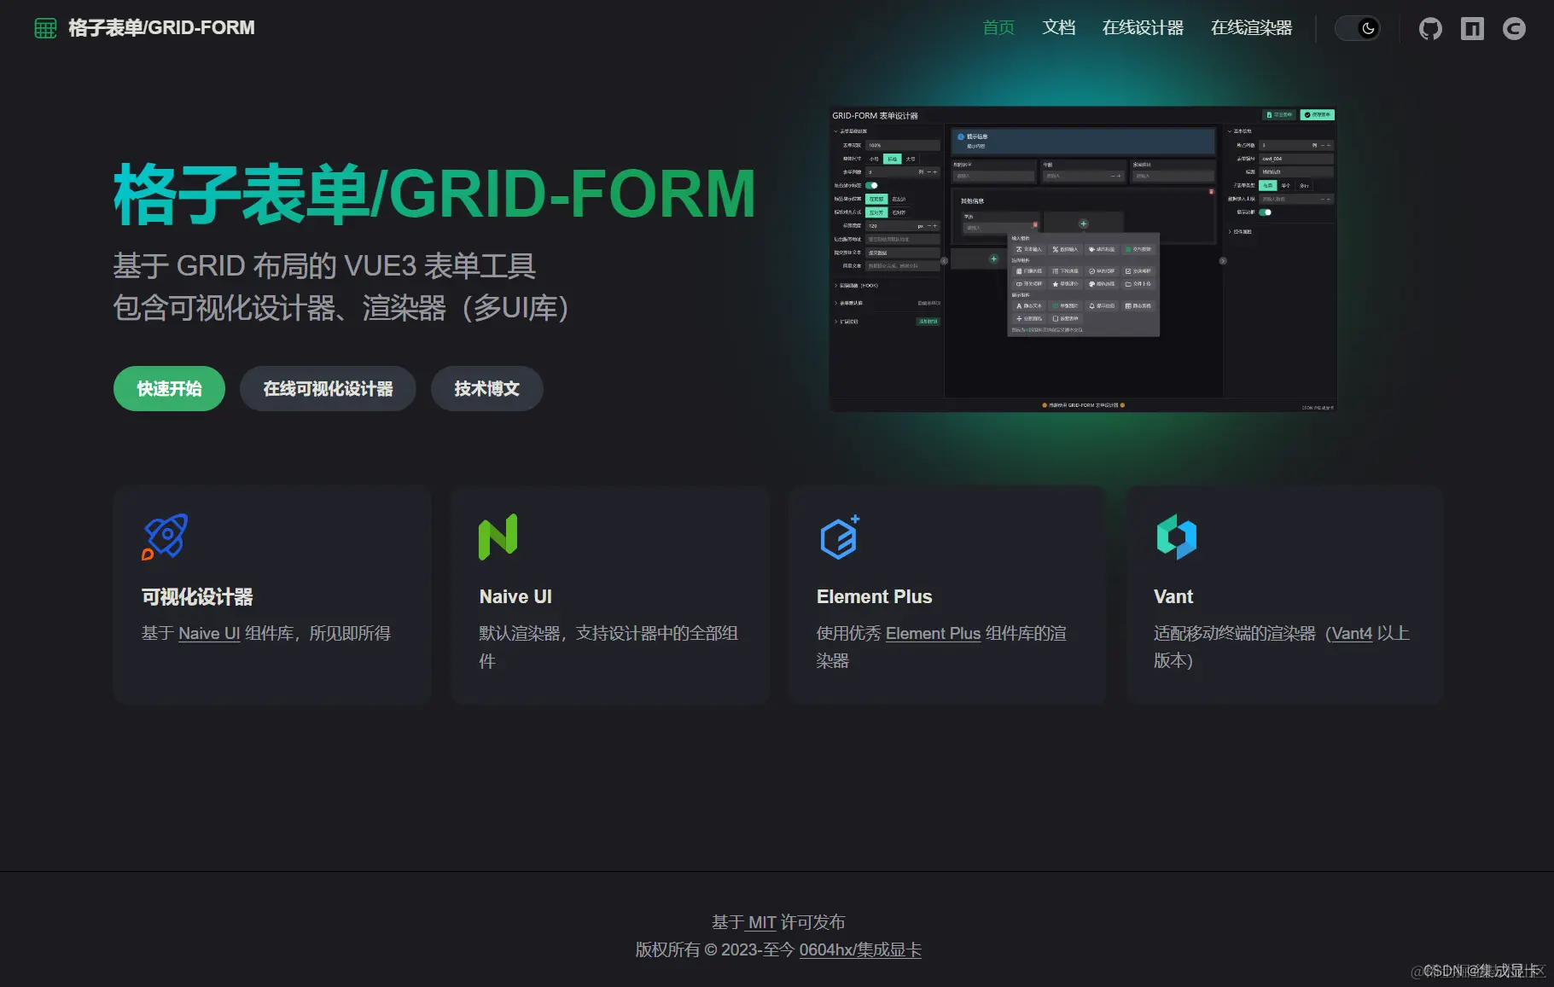Click the large 格子表单/GRID-FORM hero heading
The width and height of the screenshot is (1554, 987).
point(434,195)
